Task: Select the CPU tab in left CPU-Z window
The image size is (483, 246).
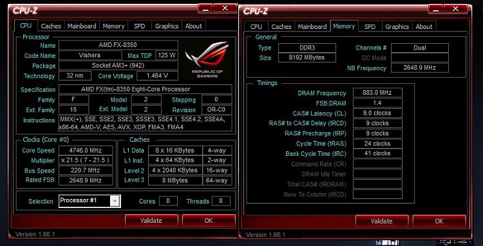Action: tap(26, 26)
